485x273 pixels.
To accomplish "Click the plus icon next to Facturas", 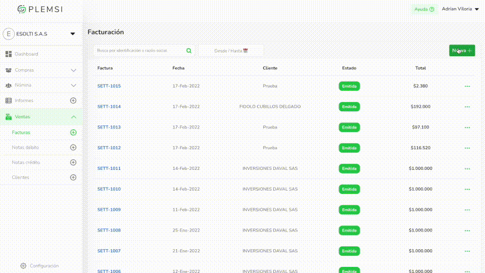I will point(73,132).
